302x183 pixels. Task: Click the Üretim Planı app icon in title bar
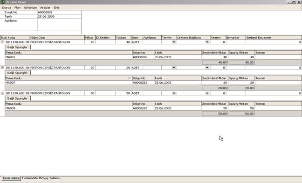click(x=2, y=2)
